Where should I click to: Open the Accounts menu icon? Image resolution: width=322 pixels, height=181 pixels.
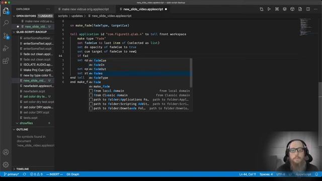tap(6, 152)
